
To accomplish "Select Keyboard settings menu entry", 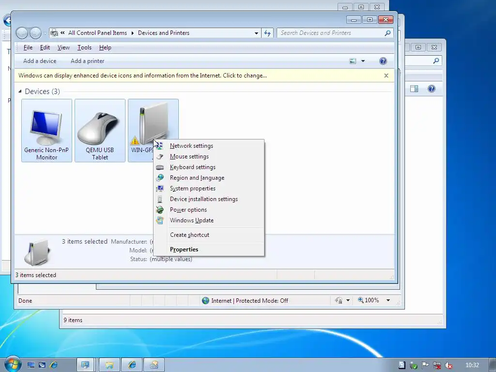I will [x=209, y=167].
